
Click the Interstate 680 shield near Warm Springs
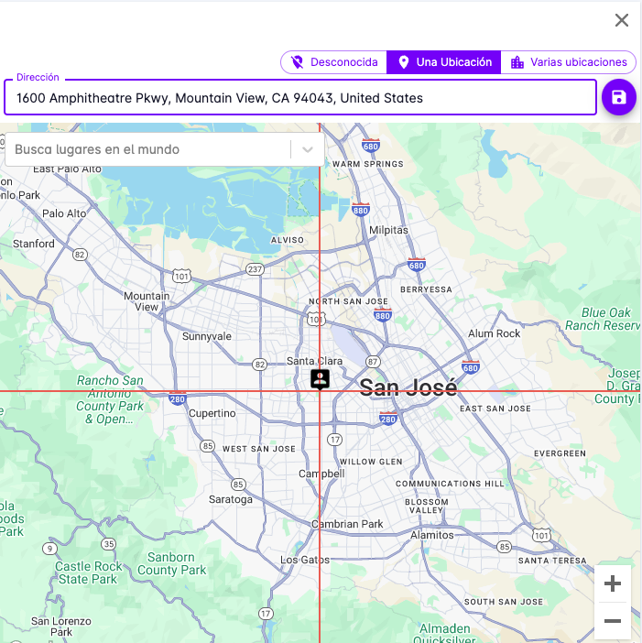tap(371, 146)
